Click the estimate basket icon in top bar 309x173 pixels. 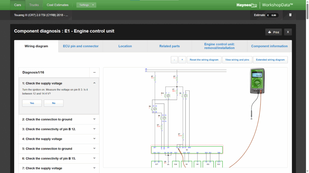click(x=290, y=14)
